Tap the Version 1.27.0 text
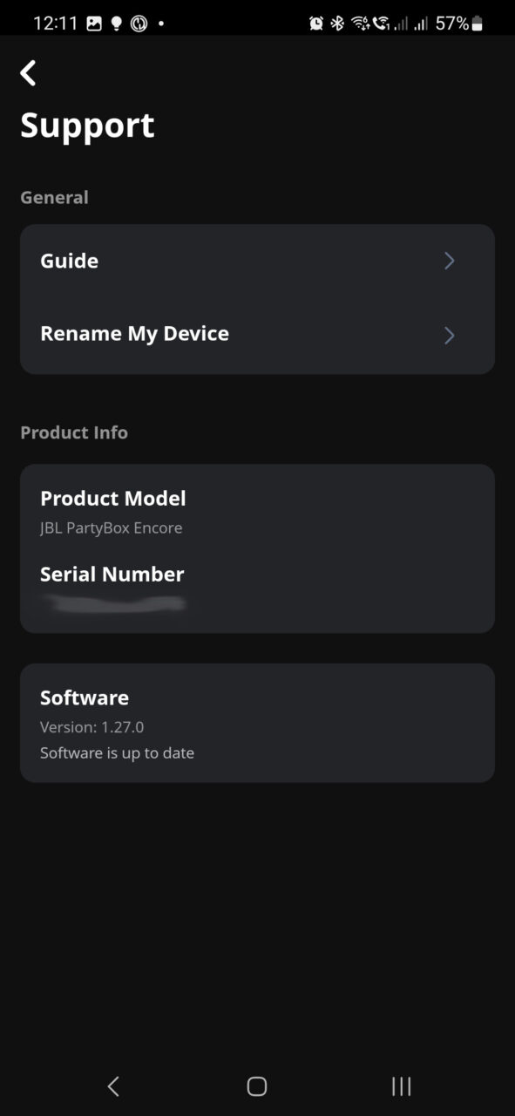Image resolution: width=515 pixels, height=1116 pixels. (91, 726)
